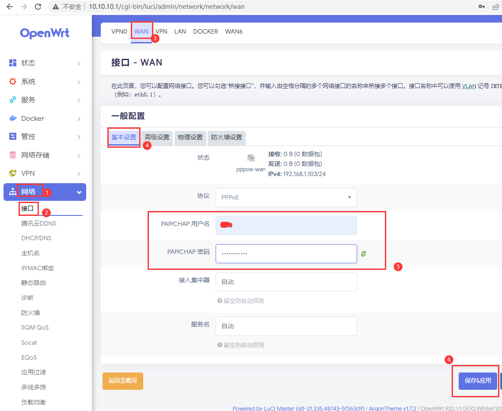This screenshot has width=502, height=411.
Task: Click the 保存&应用 button
Action: (478, 381)
